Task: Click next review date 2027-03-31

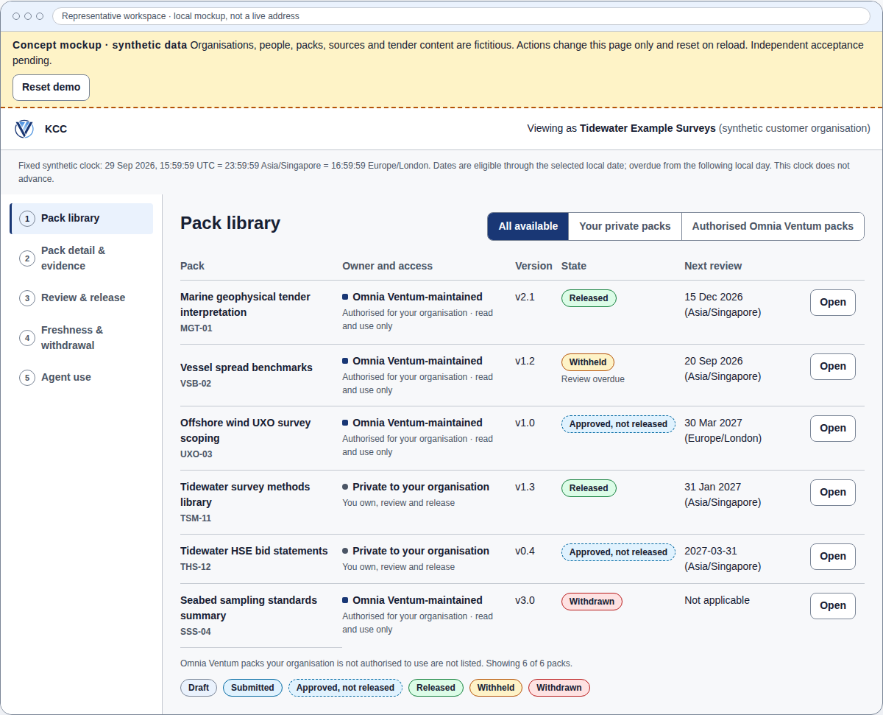Action: coord(711,551)
